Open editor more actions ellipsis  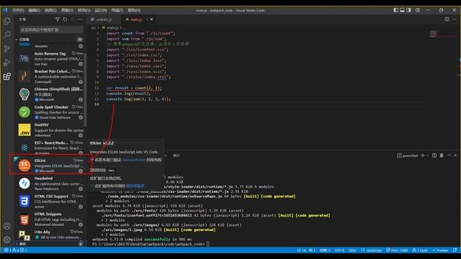pyautogui.click(x=455, y=19)
